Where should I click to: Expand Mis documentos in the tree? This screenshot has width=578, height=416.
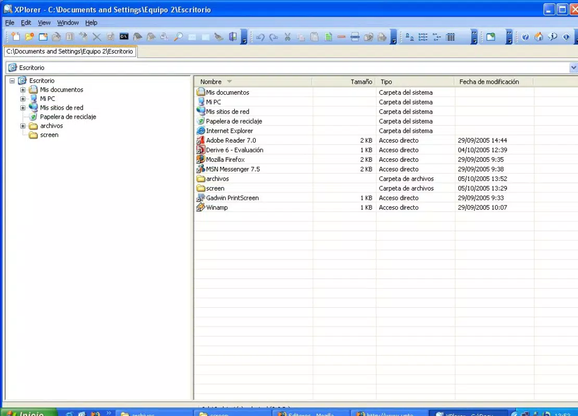coord(23,90)
